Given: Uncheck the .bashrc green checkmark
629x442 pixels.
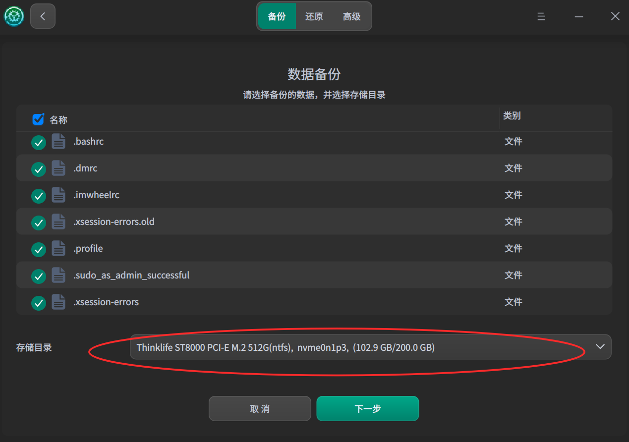Looking at the screenshot, I should point(39,143).
